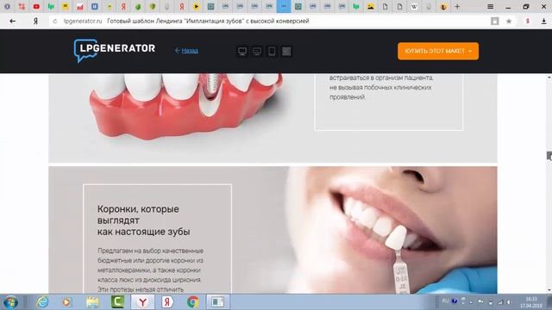Switch preview to desktop monitor view

coord(242,52)
